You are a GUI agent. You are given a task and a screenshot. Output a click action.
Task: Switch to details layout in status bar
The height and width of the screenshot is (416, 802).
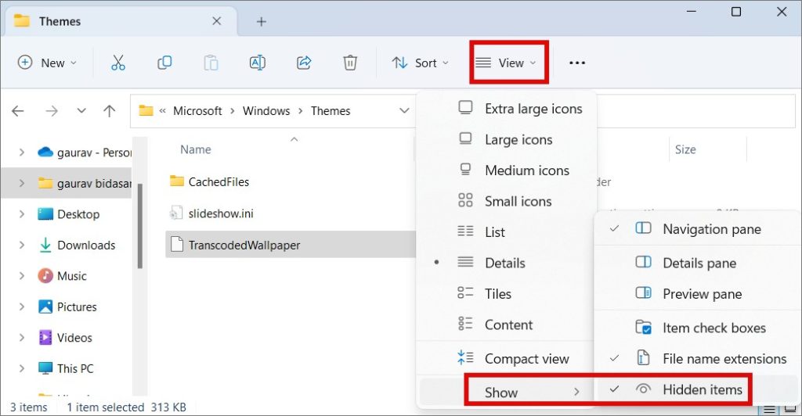point(770,410)
